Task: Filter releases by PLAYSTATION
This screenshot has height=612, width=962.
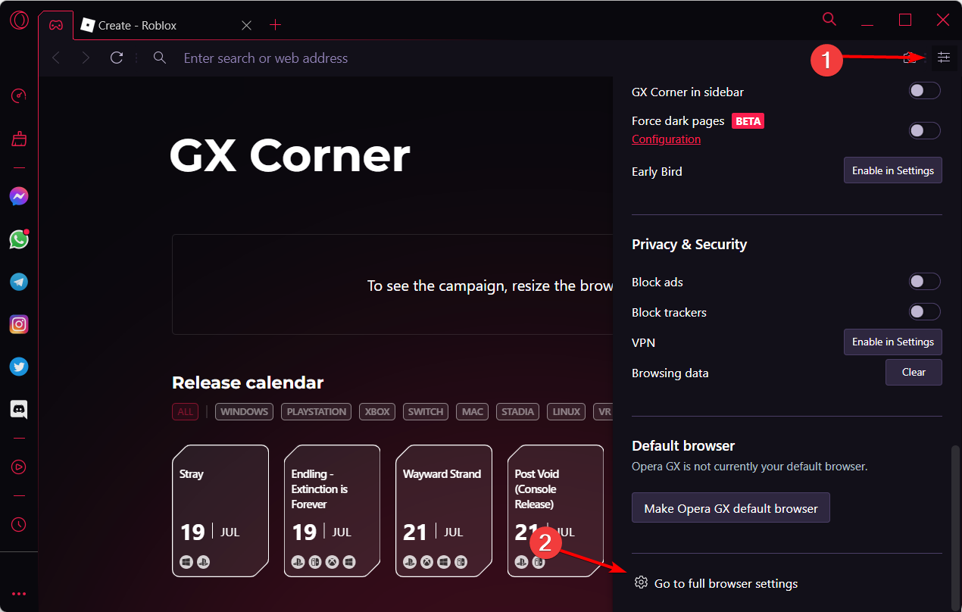Action: click(316, 412)
